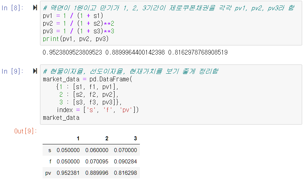Click output value 0.9523809523809523
The width and height of the screenshot is (304, 181).
72,52
